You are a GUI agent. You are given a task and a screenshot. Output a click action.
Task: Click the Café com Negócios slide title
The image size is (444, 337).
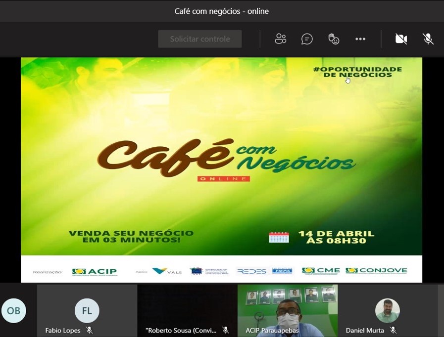pyautogui.click(x=225, y=159)
